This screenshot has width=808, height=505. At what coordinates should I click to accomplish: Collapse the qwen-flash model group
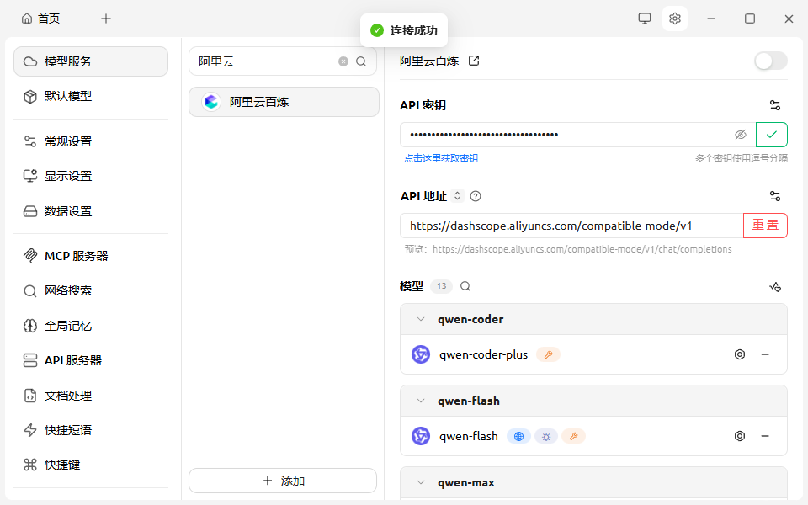[x=421, y=401]
